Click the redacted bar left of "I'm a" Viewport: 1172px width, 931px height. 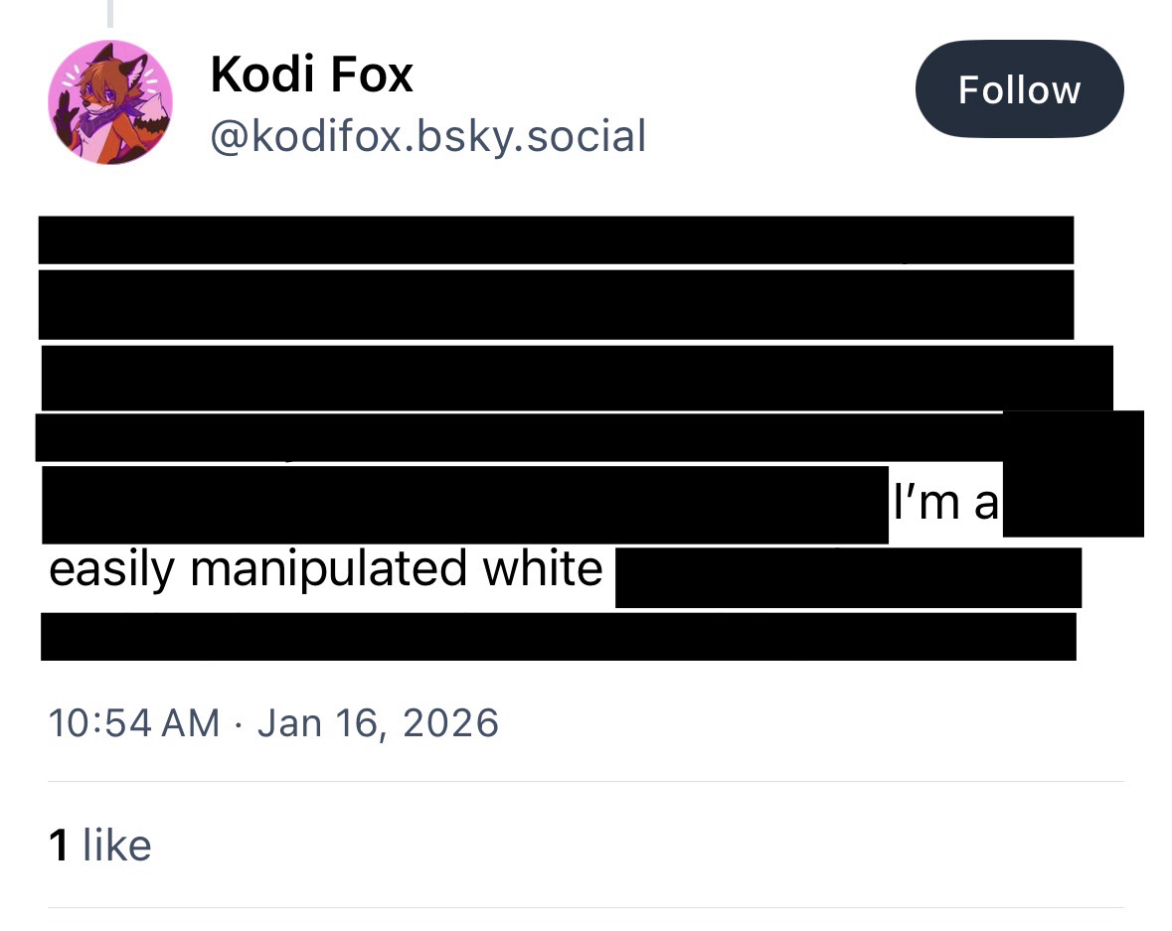point(464,505)
